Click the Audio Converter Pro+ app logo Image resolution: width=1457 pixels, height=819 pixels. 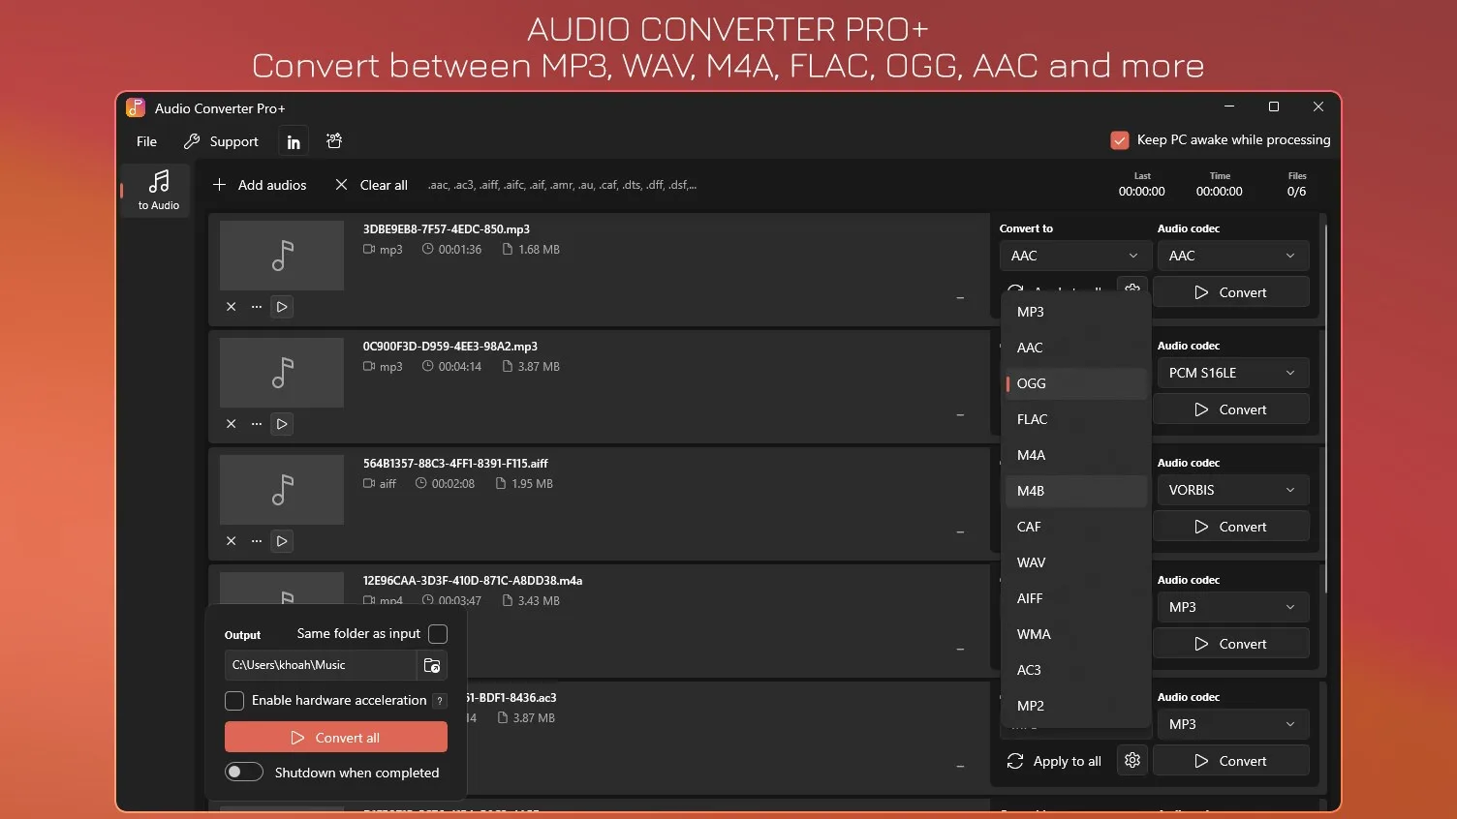coord(136,107)
